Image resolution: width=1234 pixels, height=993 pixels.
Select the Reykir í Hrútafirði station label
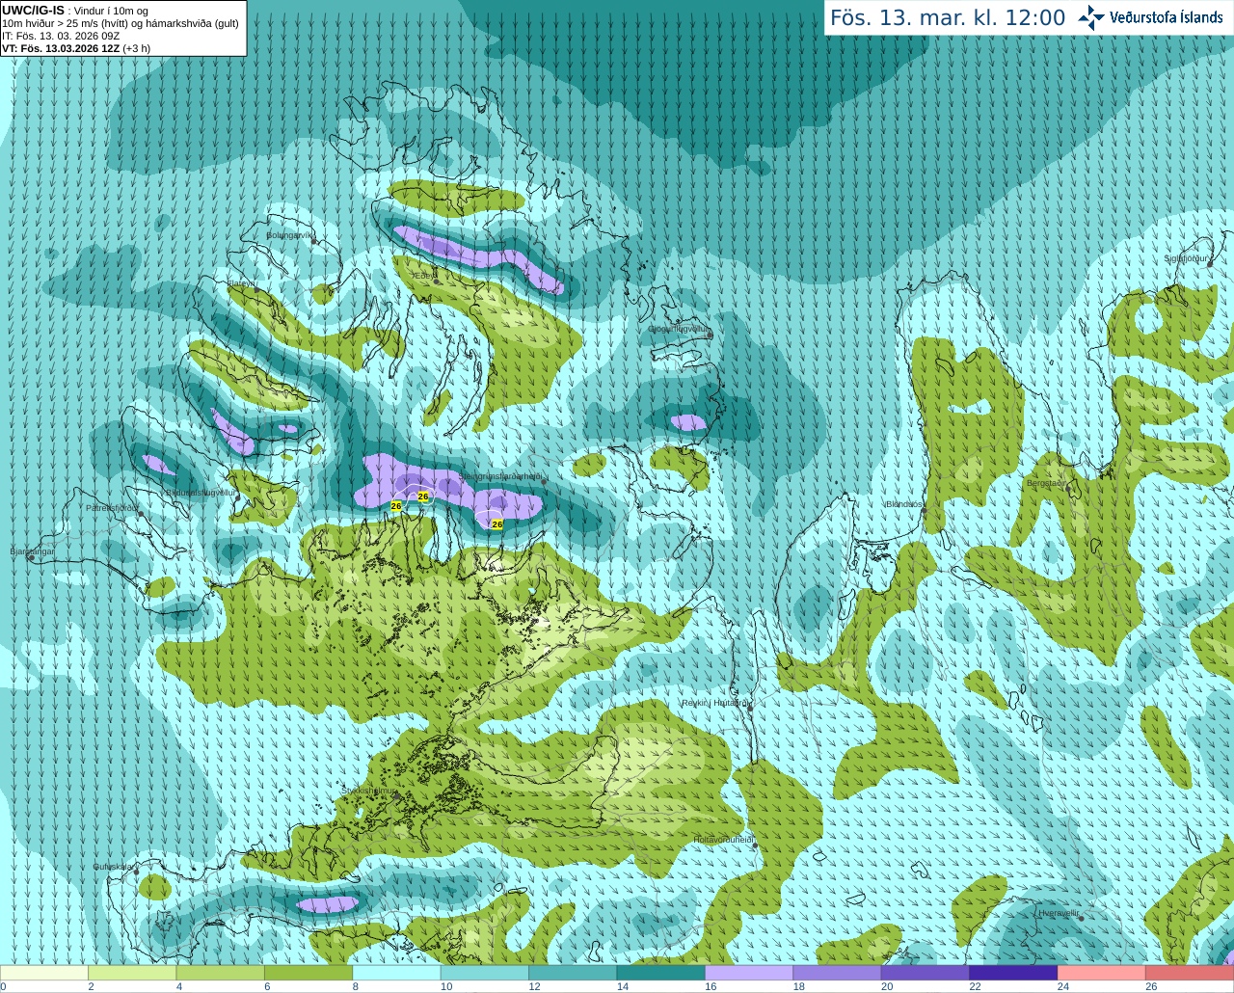715,703
